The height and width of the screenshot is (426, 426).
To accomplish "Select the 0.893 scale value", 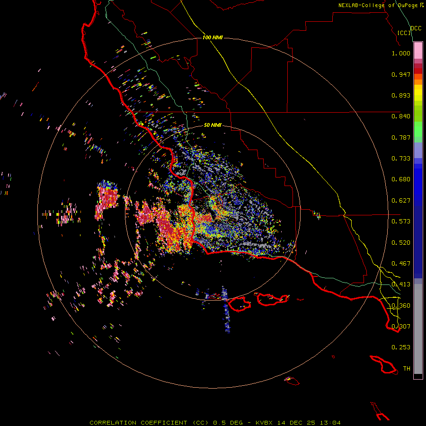I will 401,95.
